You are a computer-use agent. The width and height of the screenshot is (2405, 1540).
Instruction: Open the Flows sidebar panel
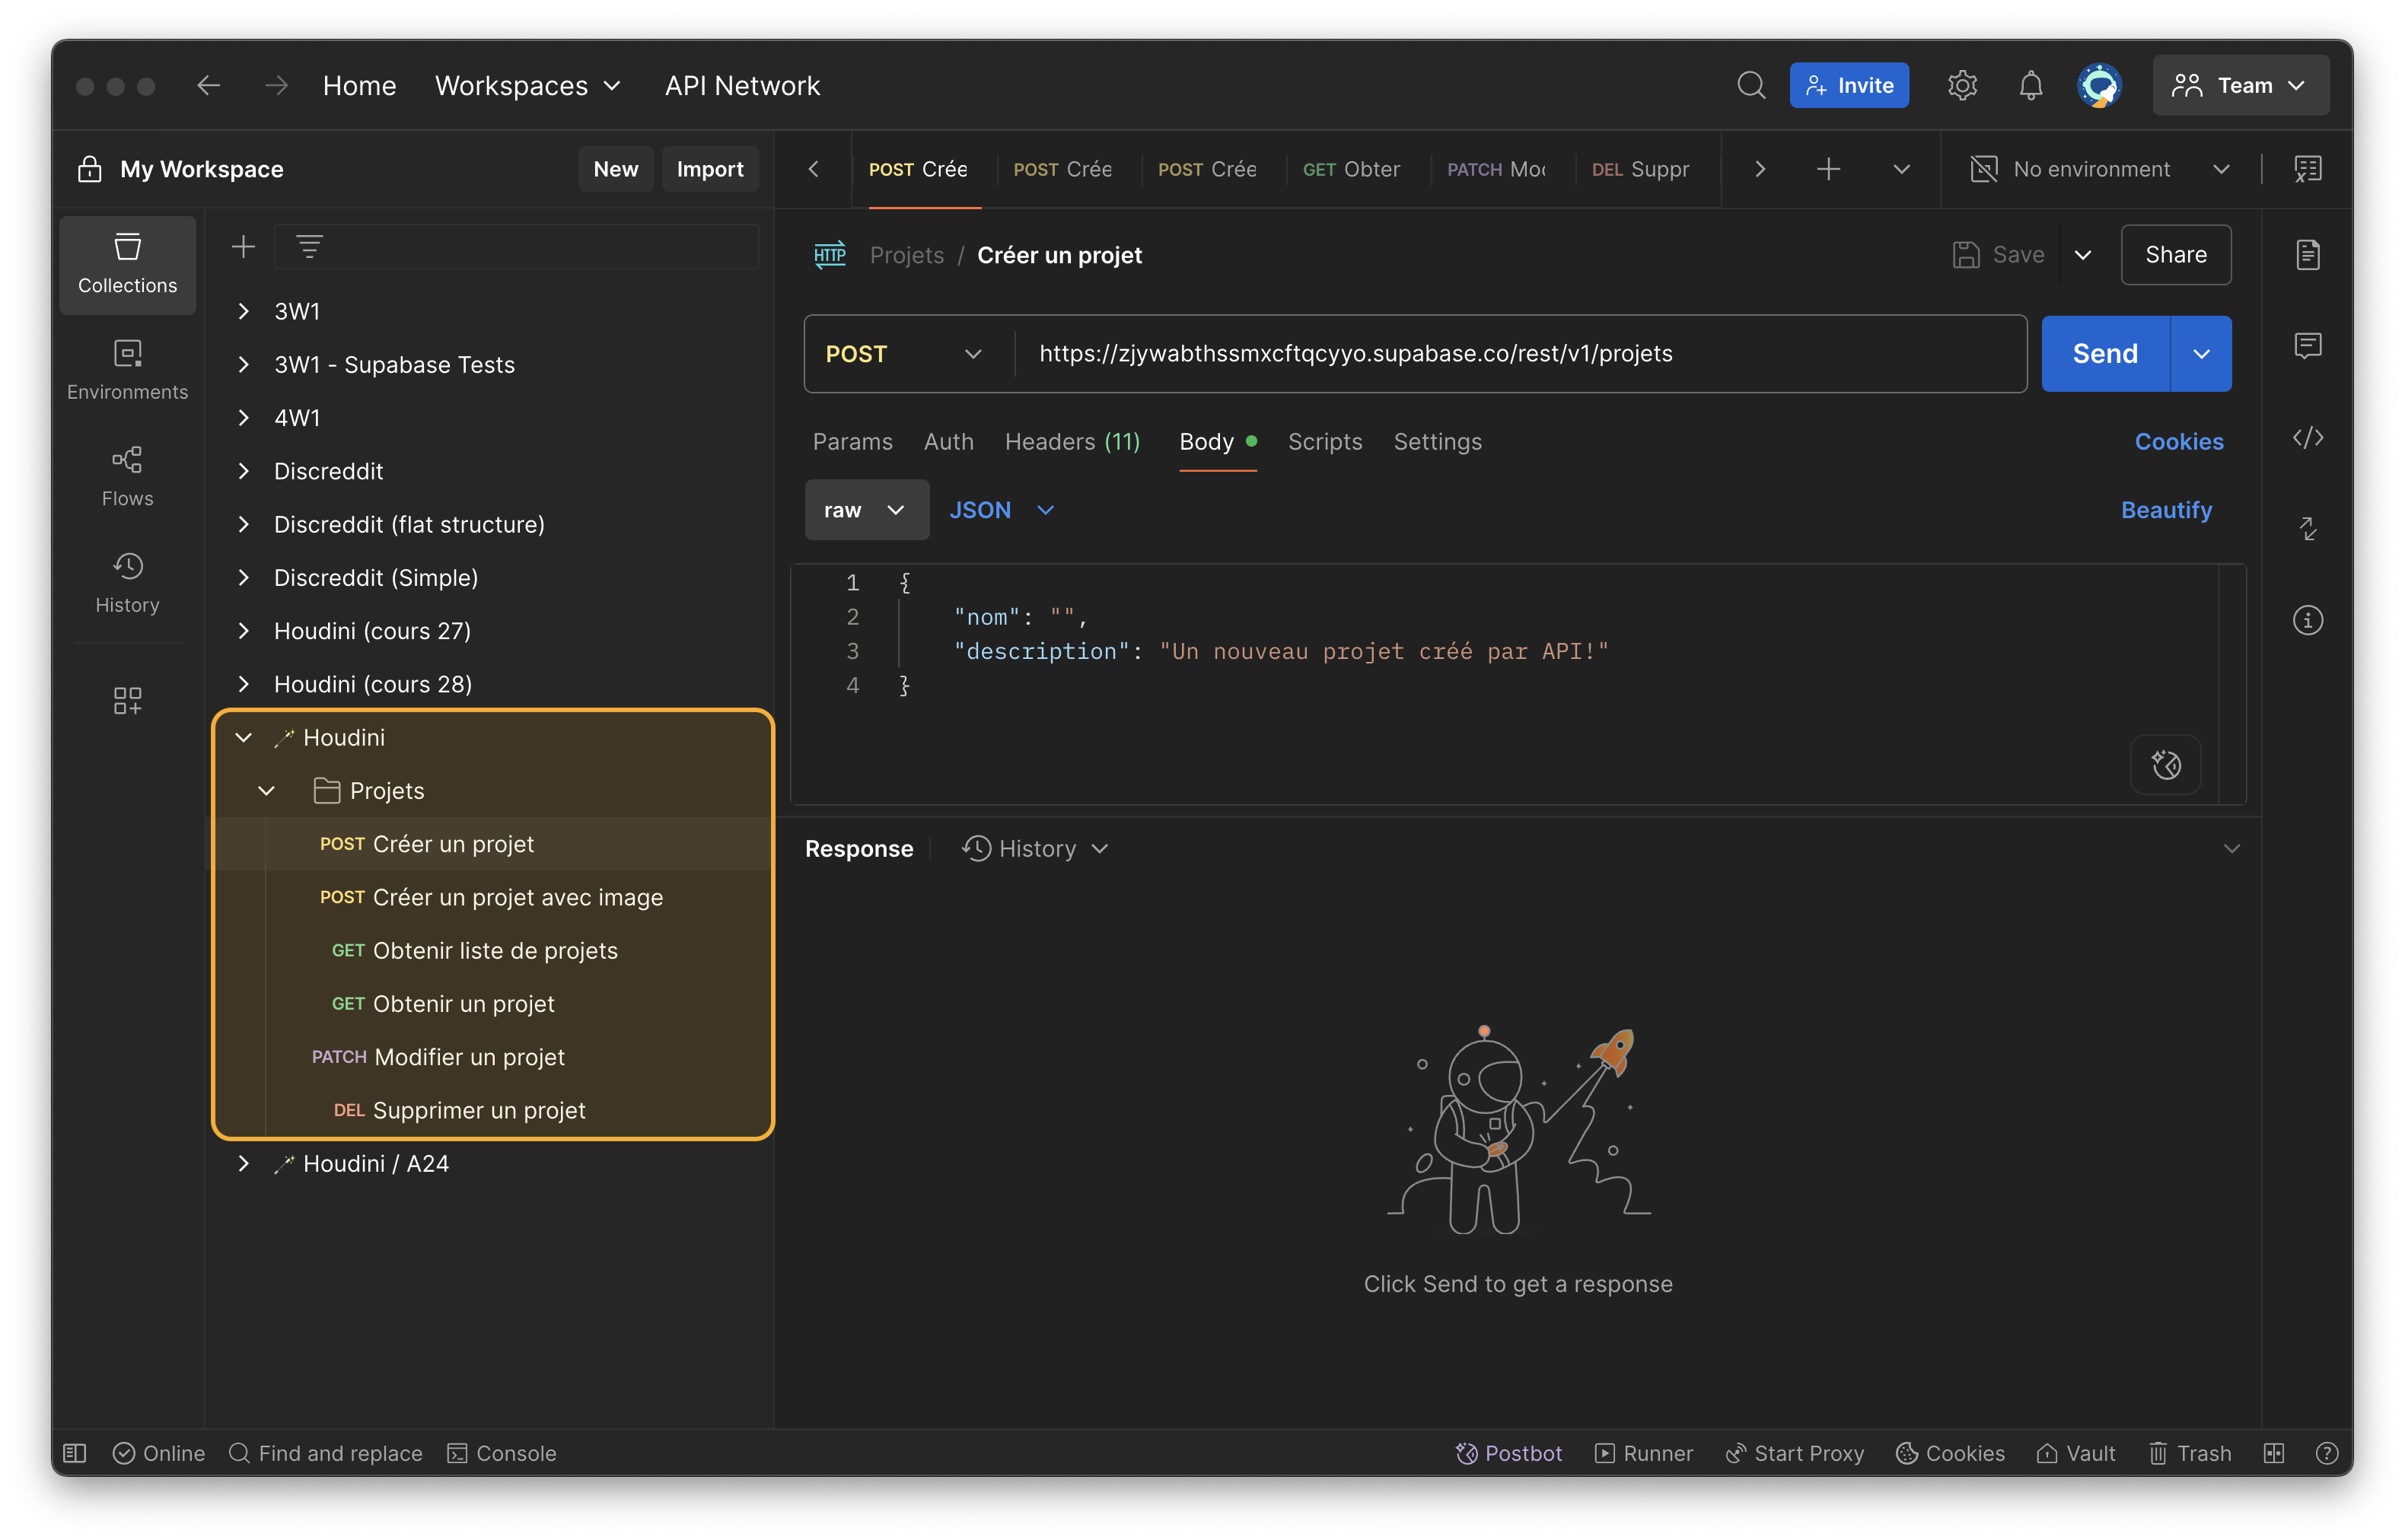pyautogui.click(x=127, y=477)
